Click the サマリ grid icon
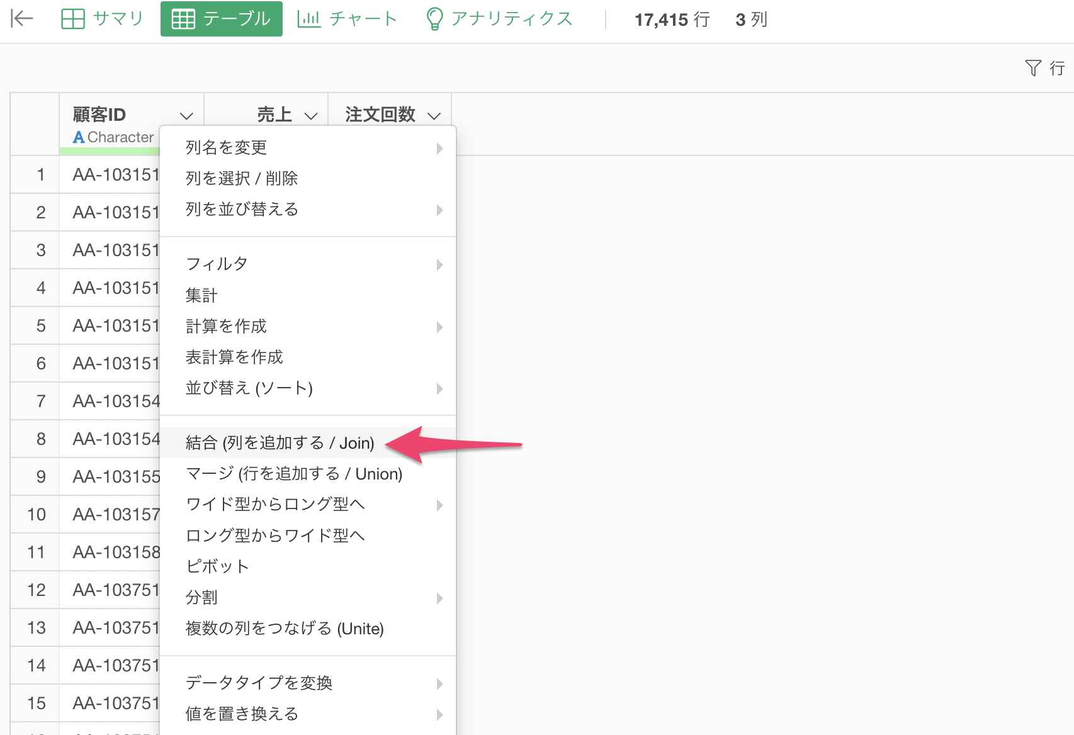The height and width of the screenshot is (735, 1074). [x=73, y=19]
